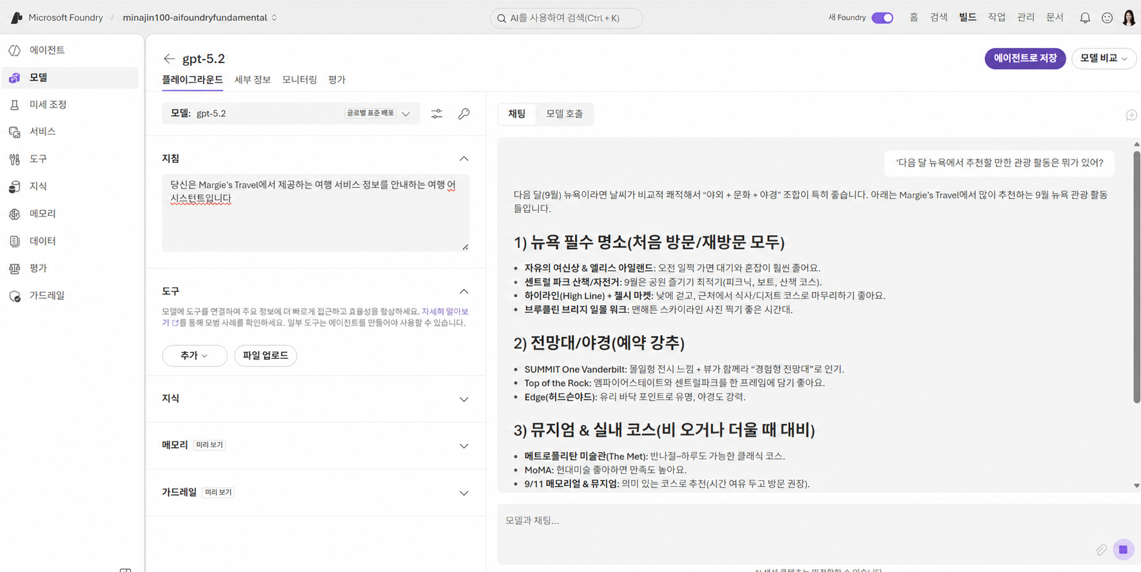Turn off the 새 Foundry toggle

(882, 18)
